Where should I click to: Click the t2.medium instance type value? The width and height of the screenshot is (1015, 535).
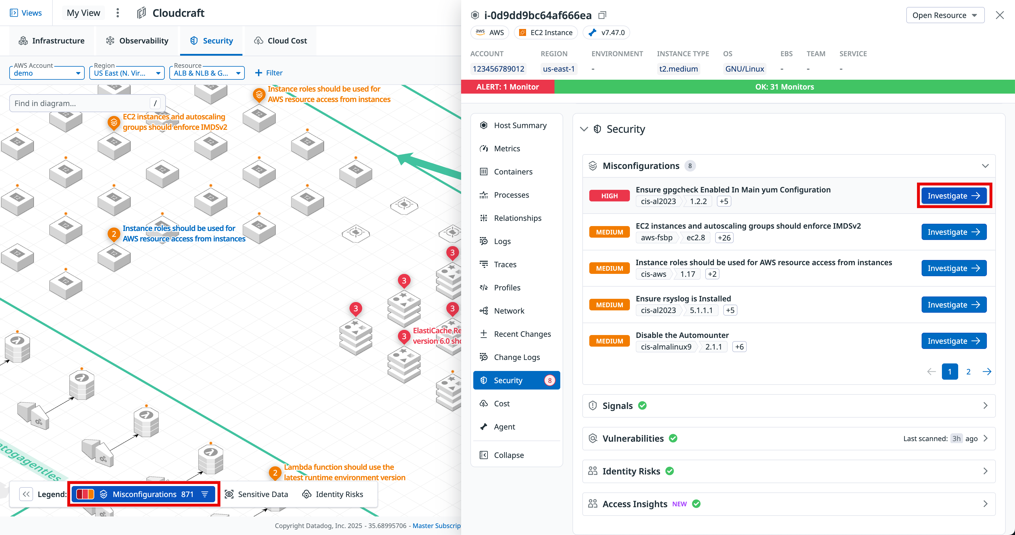click(x=679, y=69)
